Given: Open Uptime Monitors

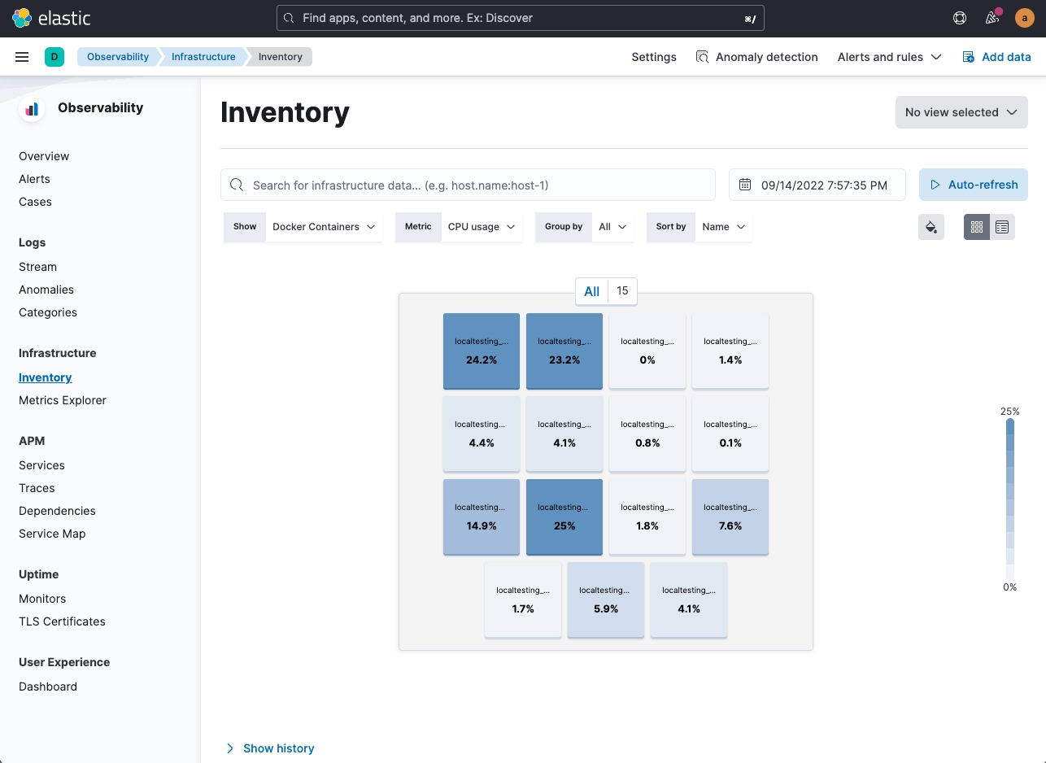Looking at the screenshot, I should [x=42, y=599].
